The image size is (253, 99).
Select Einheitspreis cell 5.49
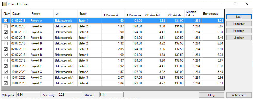(212, 72)
